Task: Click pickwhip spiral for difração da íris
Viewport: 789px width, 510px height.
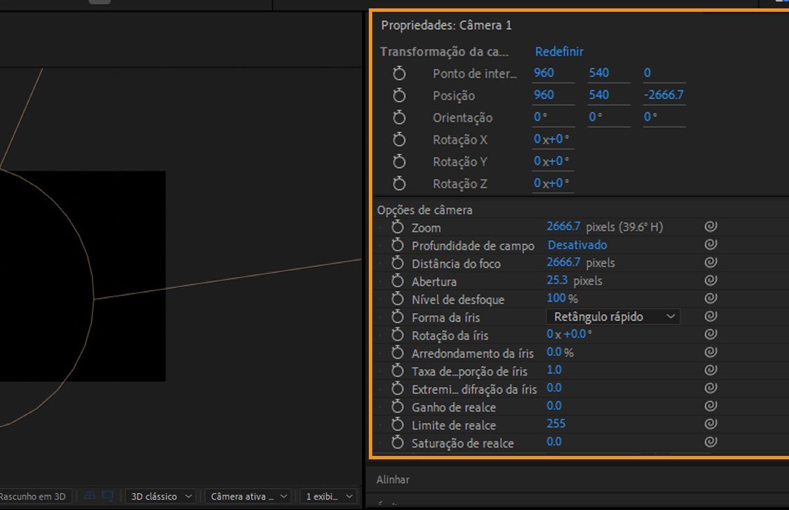Action: pos(710,388)
